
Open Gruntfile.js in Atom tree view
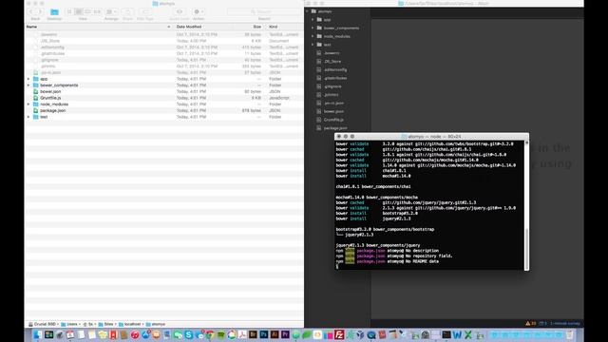(333, 120)
